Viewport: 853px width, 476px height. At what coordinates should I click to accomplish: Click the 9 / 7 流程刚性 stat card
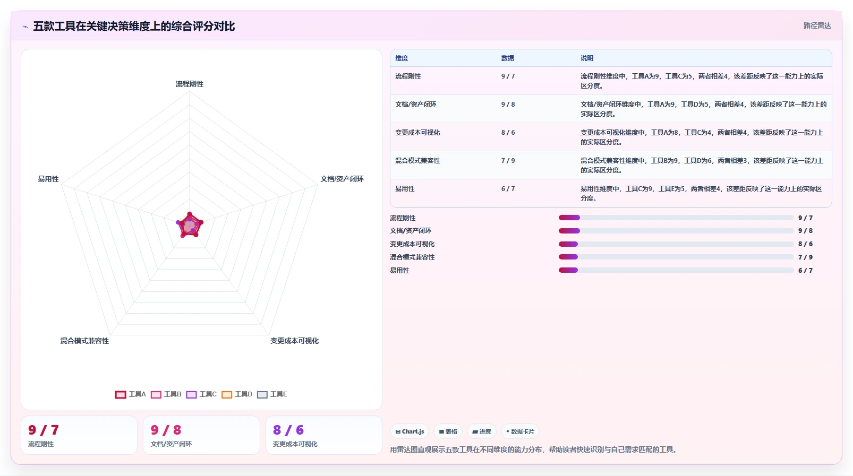79,435
